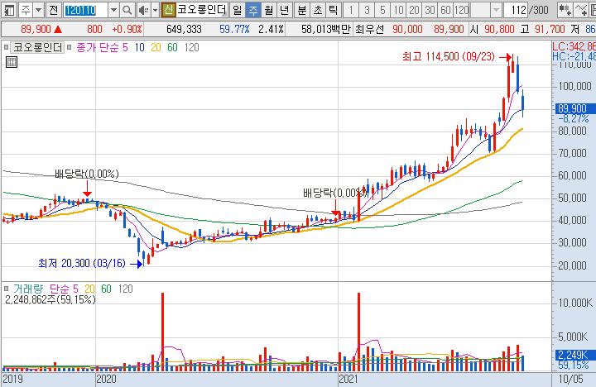Image resolution: width=596 pixels, height=387 pixels.
Task: Click the 58,013백만 trading value
Action: point(326,29)
